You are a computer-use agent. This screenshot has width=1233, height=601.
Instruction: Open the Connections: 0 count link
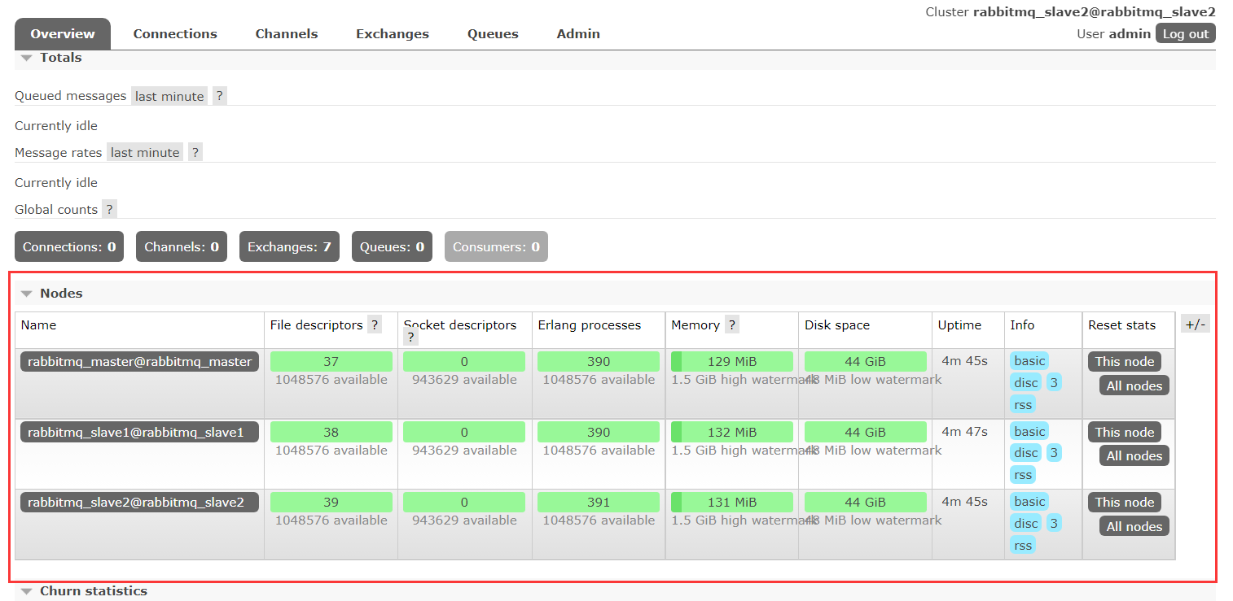[69, 246]
